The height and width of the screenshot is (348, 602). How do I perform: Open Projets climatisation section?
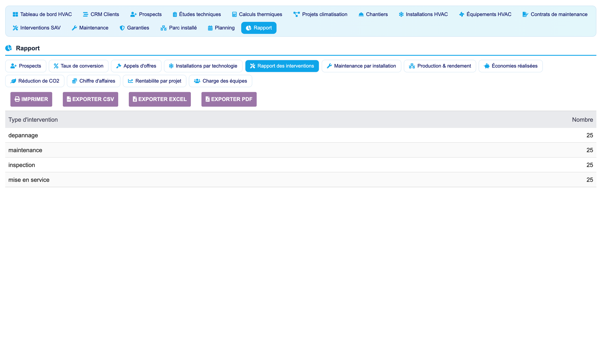[x=320, y=15]
